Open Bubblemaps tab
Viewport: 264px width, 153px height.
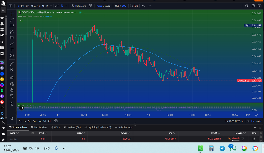click(x=124, y=127)
